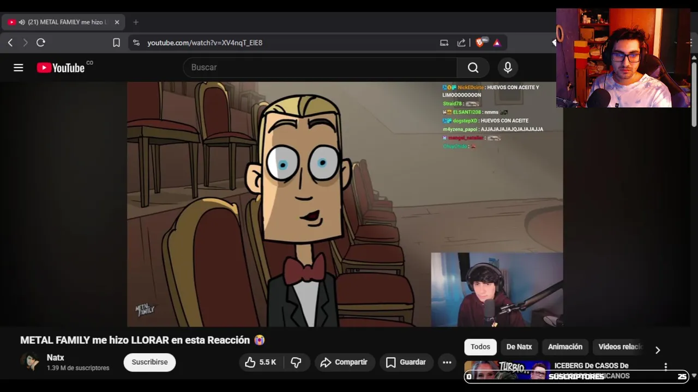Open site settings icon in address bar

[x=136, y=42]
